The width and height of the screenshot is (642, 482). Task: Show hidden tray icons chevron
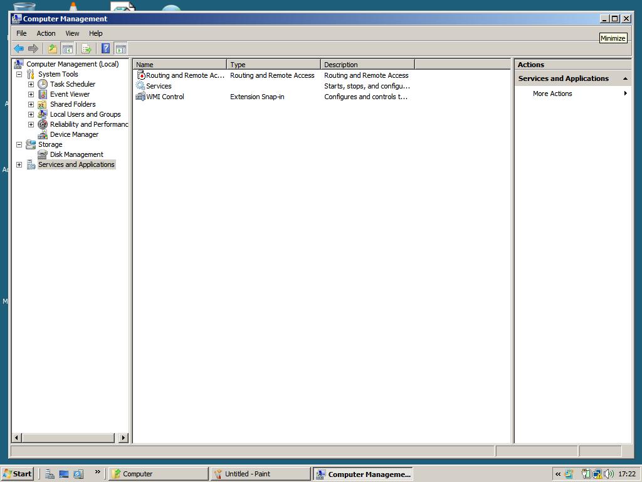pos(557,474)
